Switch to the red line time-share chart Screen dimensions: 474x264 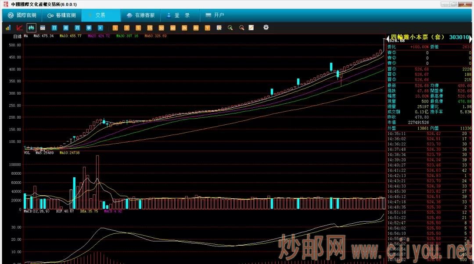click(x=19, y=28)
